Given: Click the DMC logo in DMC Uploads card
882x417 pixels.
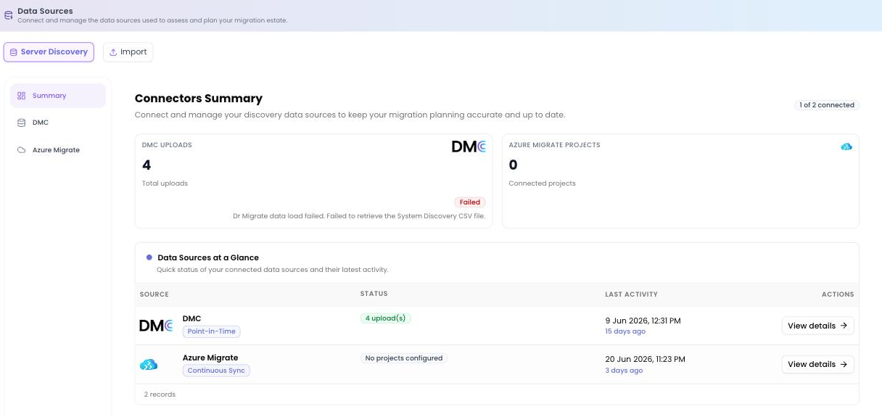Looking at the screenshot, I should click(469, 146).
